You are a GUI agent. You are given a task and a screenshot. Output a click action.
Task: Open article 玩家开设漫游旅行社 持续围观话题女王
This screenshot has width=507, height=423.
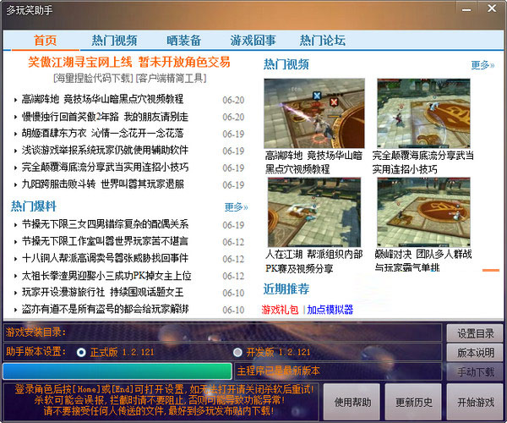coord(102,292)
